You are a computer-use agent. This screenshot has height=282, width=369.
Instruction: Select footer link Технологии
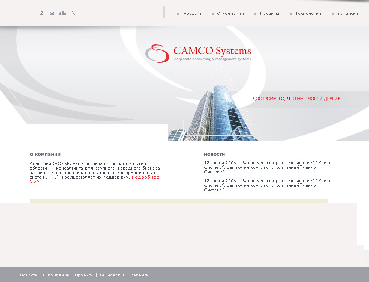pos(112,275)
